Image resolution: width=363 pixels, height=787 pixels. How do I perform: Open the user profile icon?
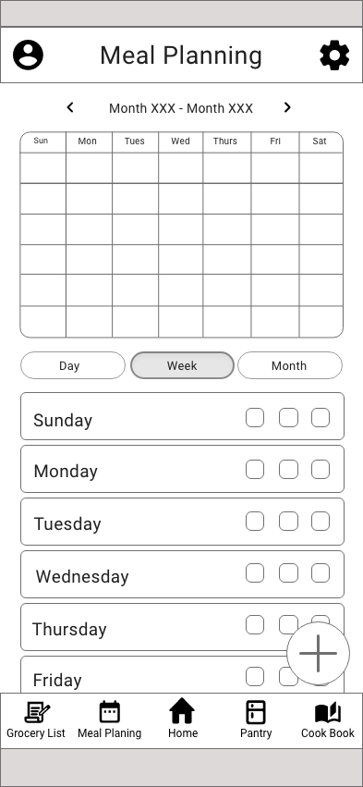pyautogui.click(x=28, y=55)
